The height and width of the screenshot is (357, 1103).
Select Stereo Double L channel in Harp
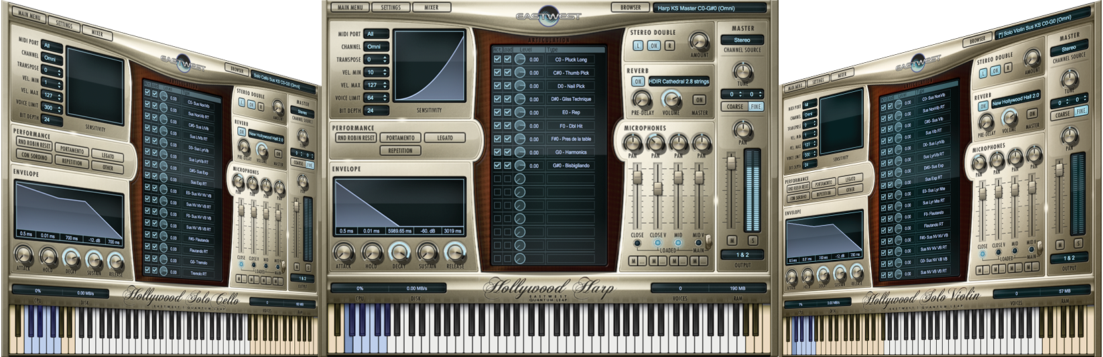[x=638, y=46]
